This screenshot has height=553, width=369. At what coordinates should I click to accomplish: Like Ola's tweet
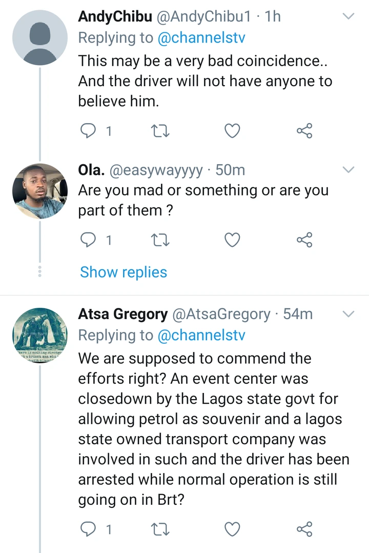(x=233, y=240)
